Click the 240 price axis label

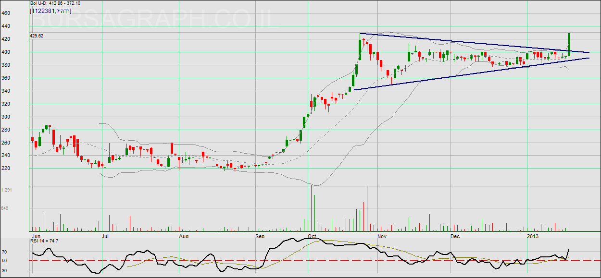[x=6, y=156]
